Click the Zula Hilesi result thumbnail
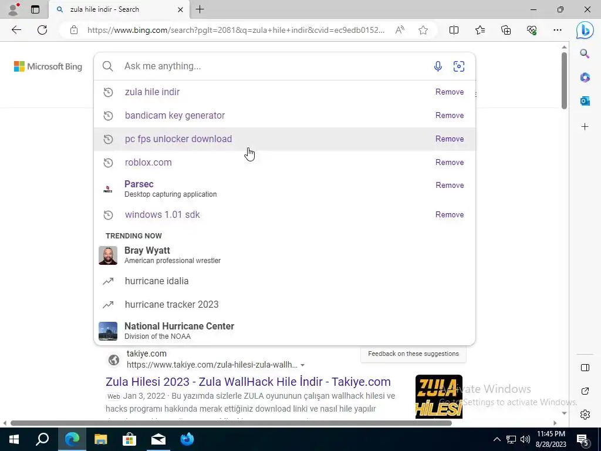 tap(439, 396)
